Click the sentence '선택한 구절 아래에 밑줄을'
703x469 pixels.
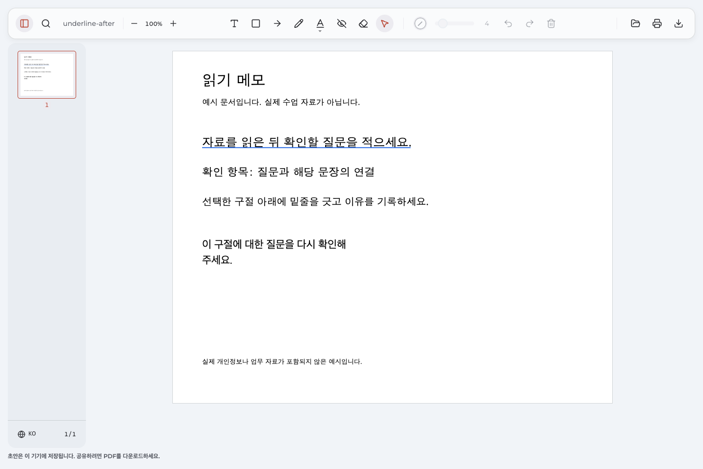315,201
